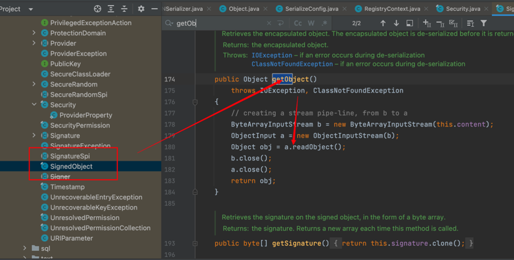This screenshot has height=260, width=514.
Task: Click unselect occurrence icon
Action: click(440, 23)
